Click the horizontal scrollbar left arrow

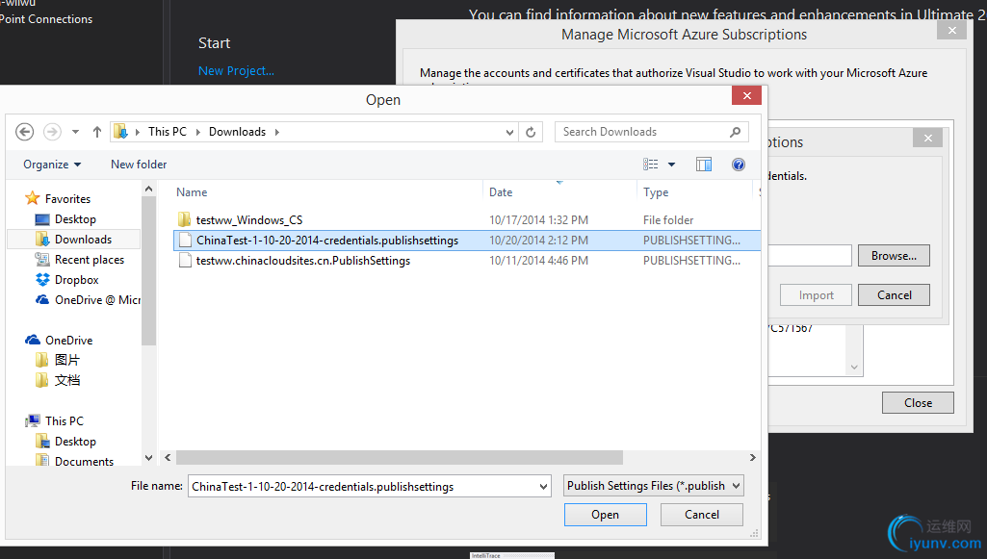169,457
